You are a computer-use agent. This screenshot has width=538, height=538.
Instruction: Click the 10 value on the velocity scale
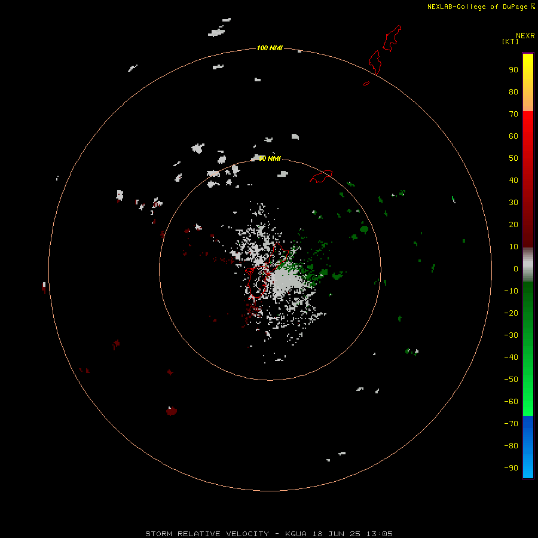click(x=513, y=247)
